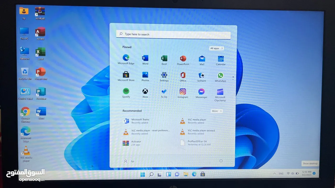Screen dimensions: 335x188
Task: Open VLC media player - reset preferences item
Action: pos(147,132)
